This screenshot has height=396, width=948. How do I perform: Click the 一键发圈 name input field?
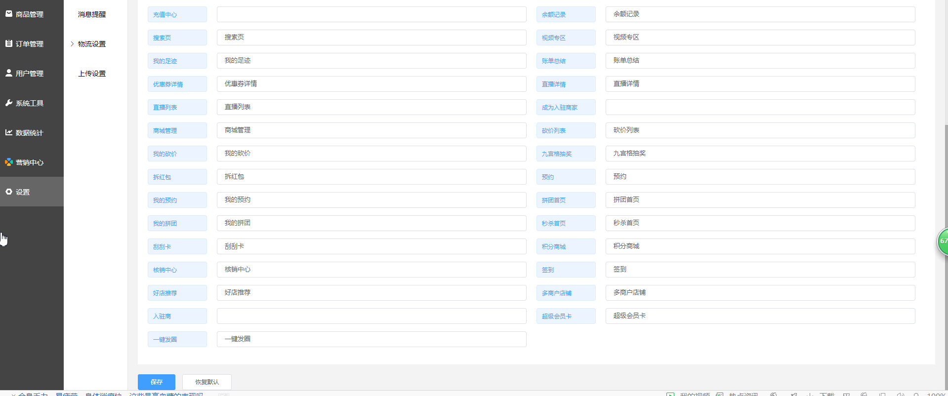[x=371, y=339]
